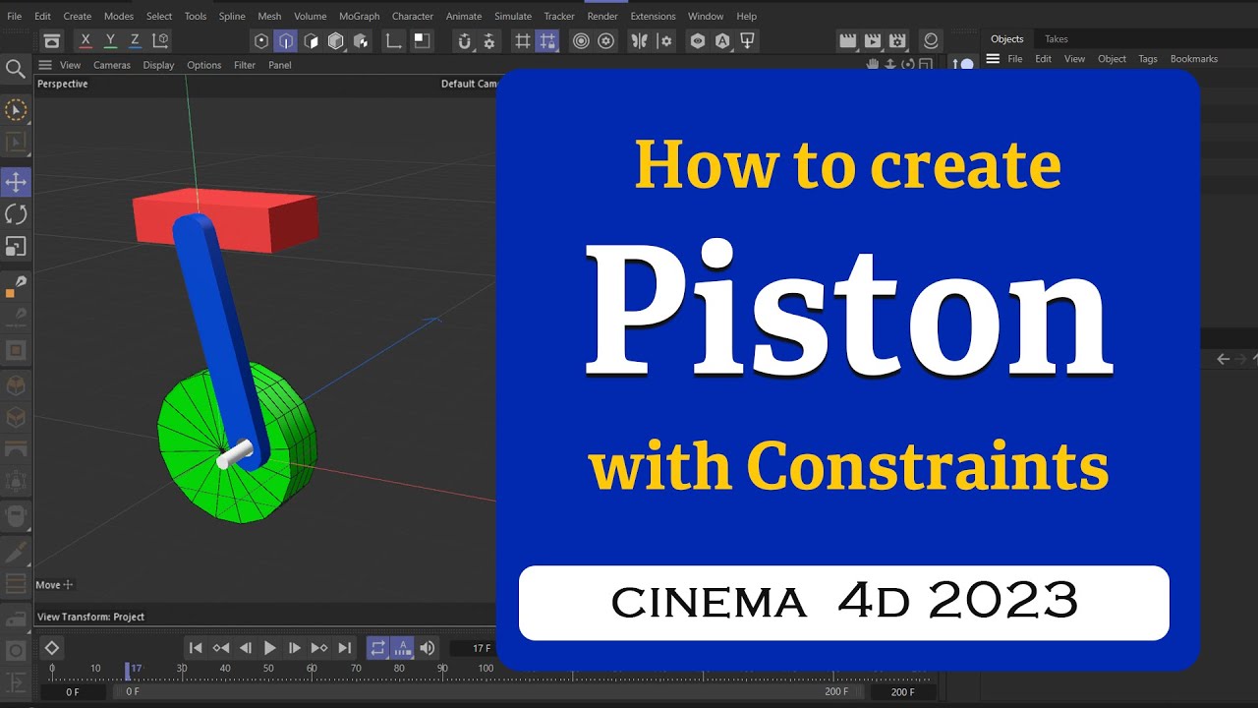This screenshot has width=1258, height=708.
Task: Toggle the highlighted locked workplane icon
Action: tap(547, 40)
